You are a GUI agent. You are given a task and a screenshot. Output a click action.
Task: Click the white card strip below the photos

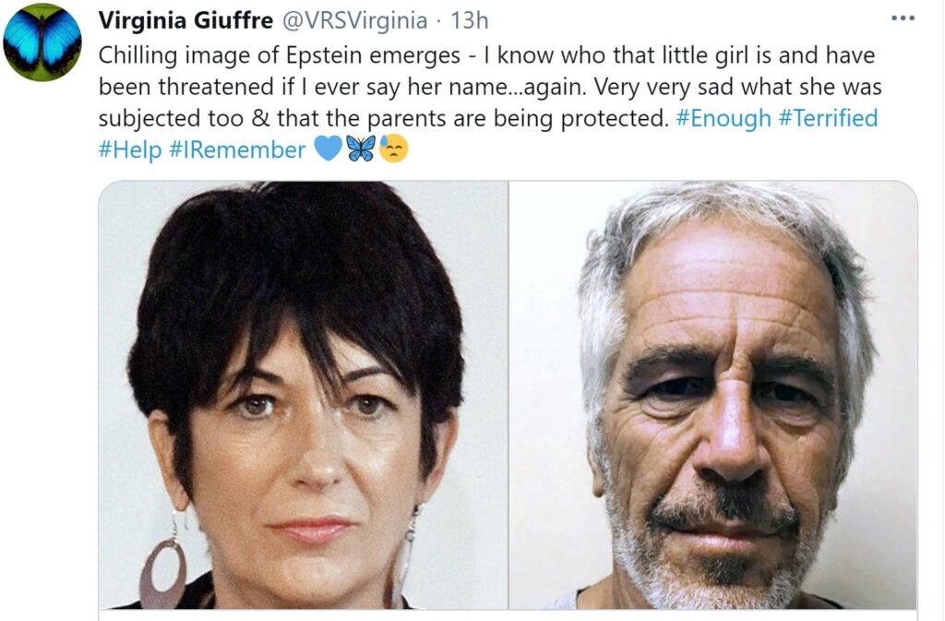[x=508, y=615]
